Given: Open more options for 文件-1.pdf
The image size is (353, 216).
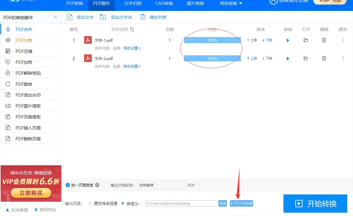Looking at the screenshot, I should pos(343,40).
